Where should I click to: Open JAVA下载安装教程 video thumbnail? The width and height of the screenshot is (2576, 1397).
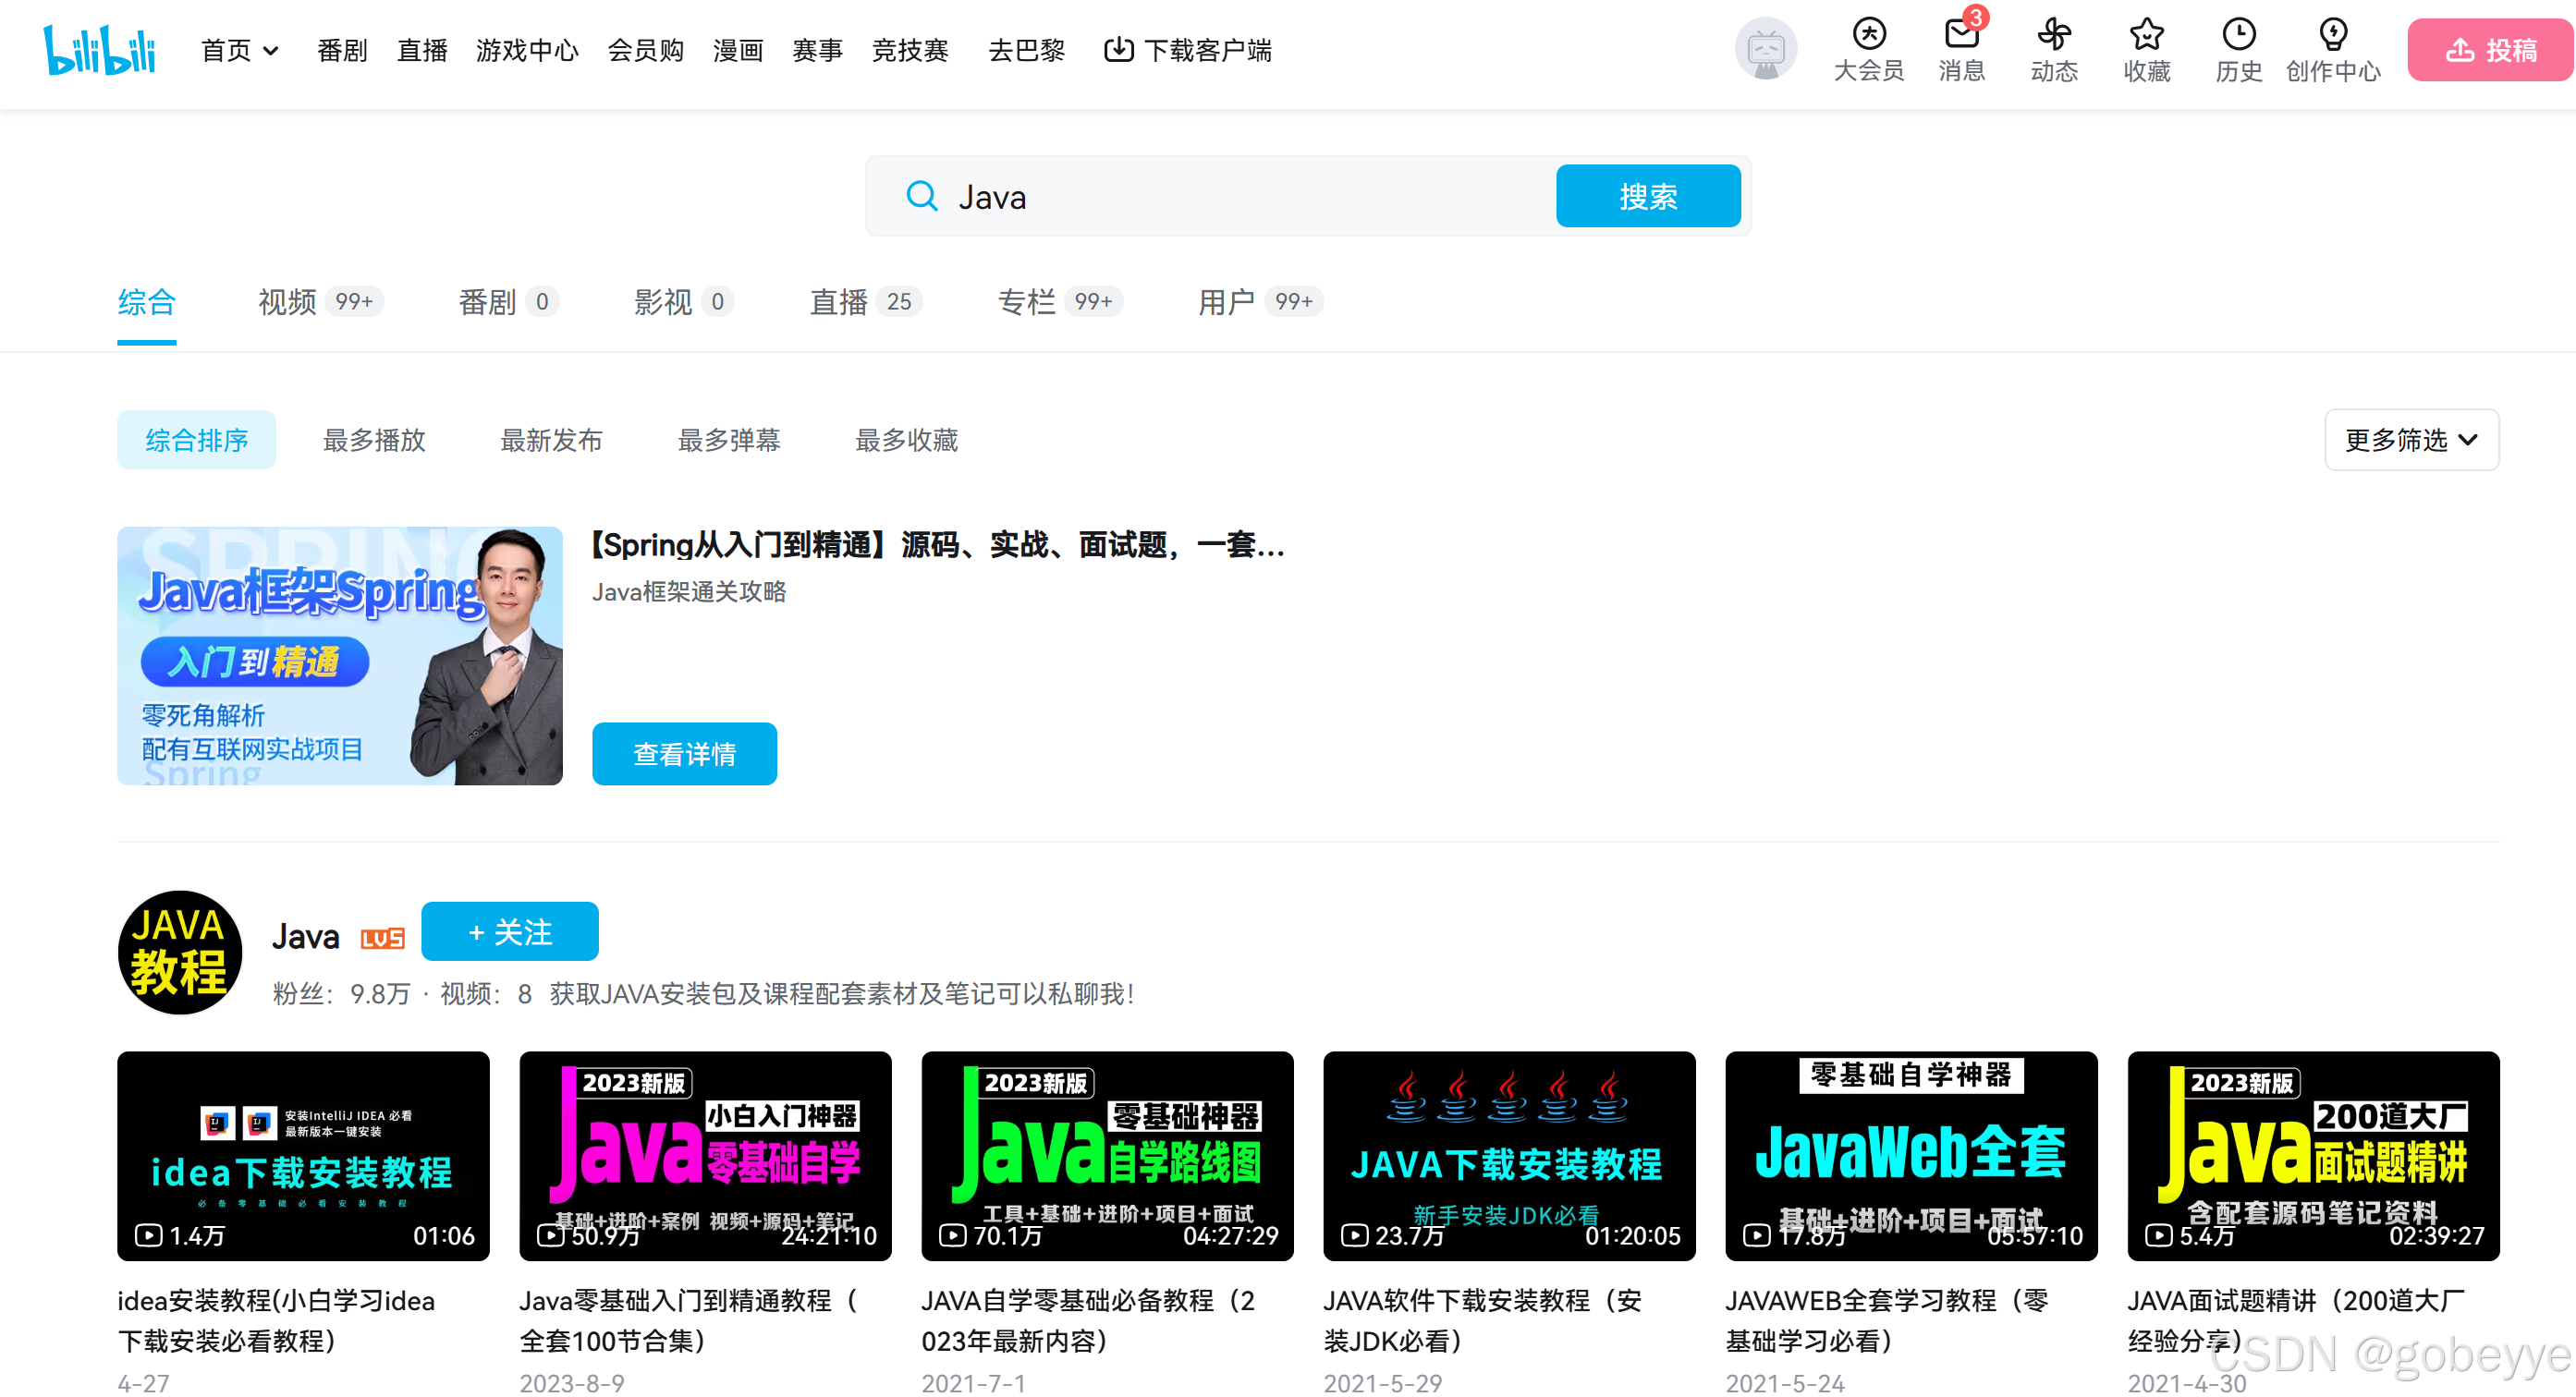(1509, 1156)
